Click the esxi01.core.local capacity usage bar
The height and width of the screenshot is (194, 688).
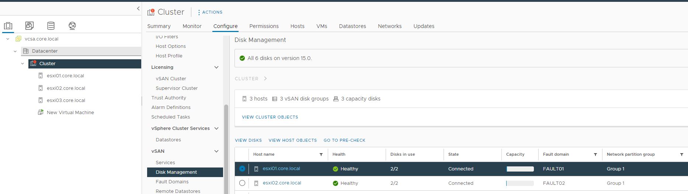click(520, 169)
